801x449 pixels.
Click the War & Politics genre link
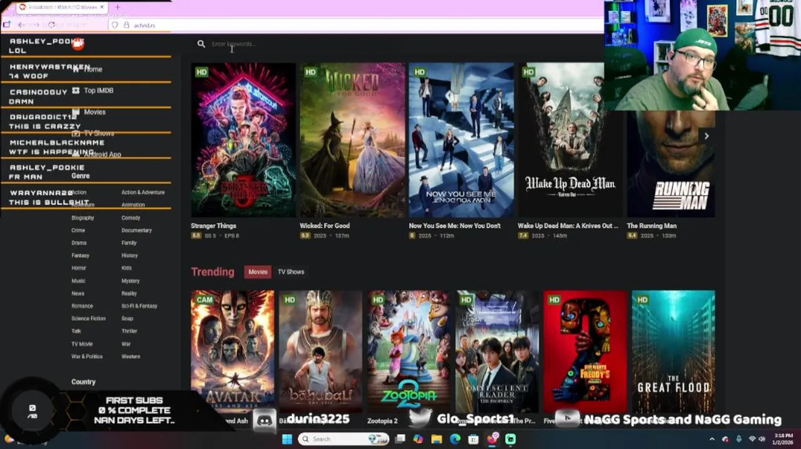87,357
